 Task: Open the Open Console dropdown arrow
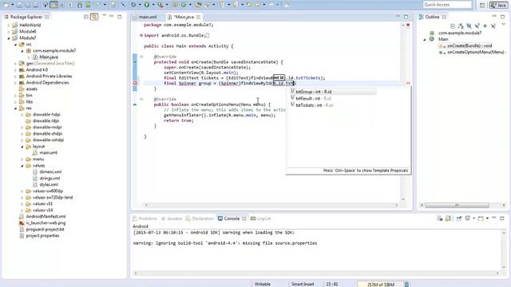(x=487, y=218)
